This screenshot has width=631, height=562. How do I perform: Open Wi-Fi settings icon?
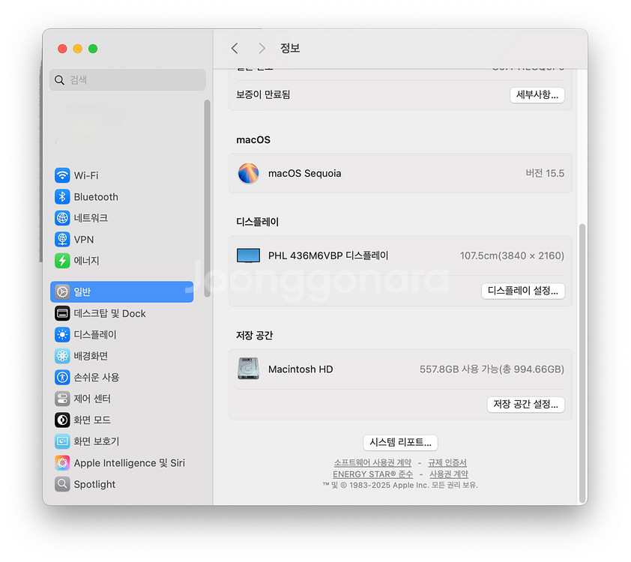[x=62, y=175]
